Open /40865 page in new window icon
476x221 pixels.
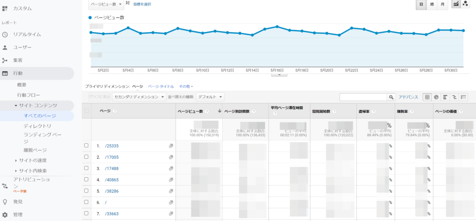pyautogui.click(x=171, y=180)
